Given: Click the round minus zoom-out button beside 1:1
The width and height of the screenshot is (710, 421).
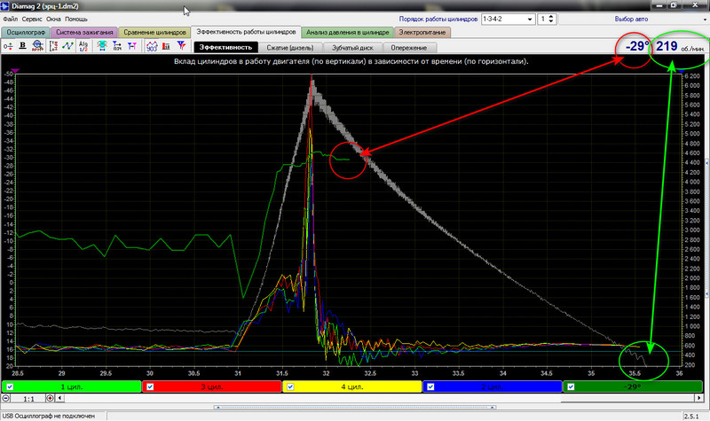Looking at the screenshot, I should point(6,398).
